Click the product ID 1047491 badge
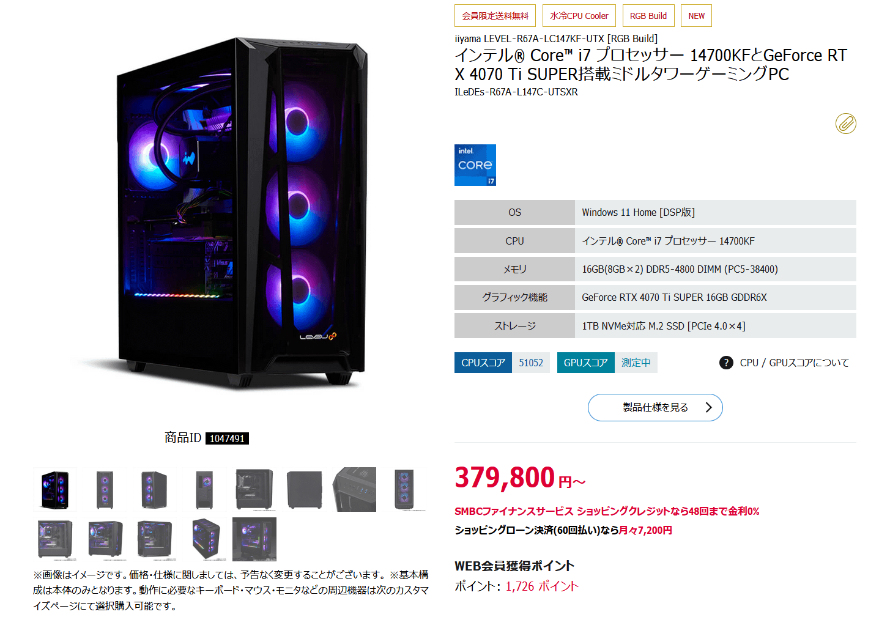The width and height of the screenshot is (879, 617). [x=227, y=438]
